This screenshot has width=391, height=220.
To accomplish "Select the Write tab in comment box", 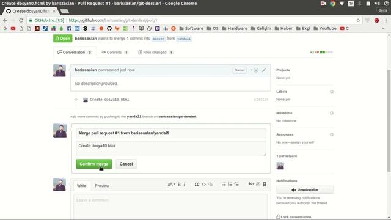I will [x=81, y=186].
